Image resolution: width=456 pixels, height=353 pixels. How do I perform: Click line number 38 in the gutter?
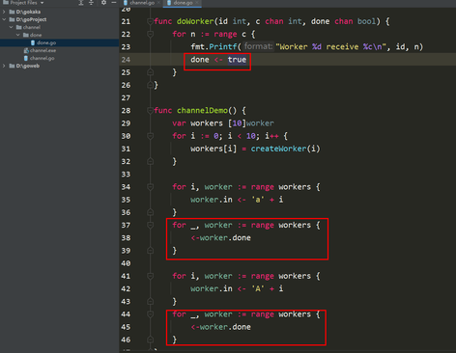(126, 238)
